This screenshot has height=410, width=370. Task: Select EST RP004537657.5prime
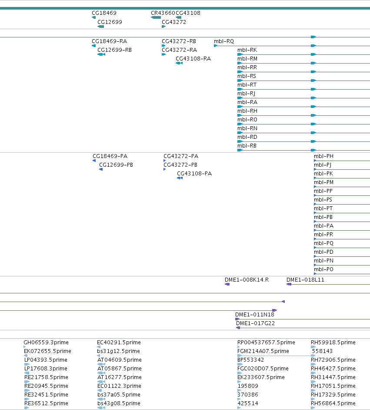click(x=266, y=342)
